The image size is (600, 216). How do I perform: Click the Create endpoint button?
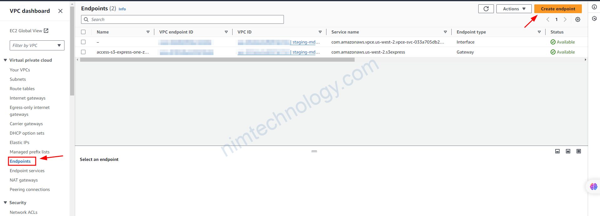pos(558,9)
